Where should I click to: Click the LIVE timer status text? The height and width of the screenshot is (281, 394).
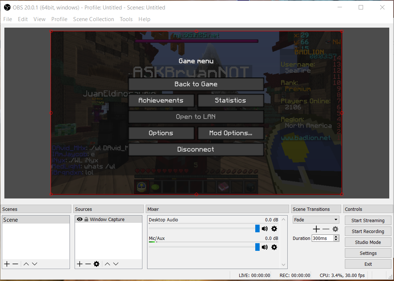(x=254, y=275)
